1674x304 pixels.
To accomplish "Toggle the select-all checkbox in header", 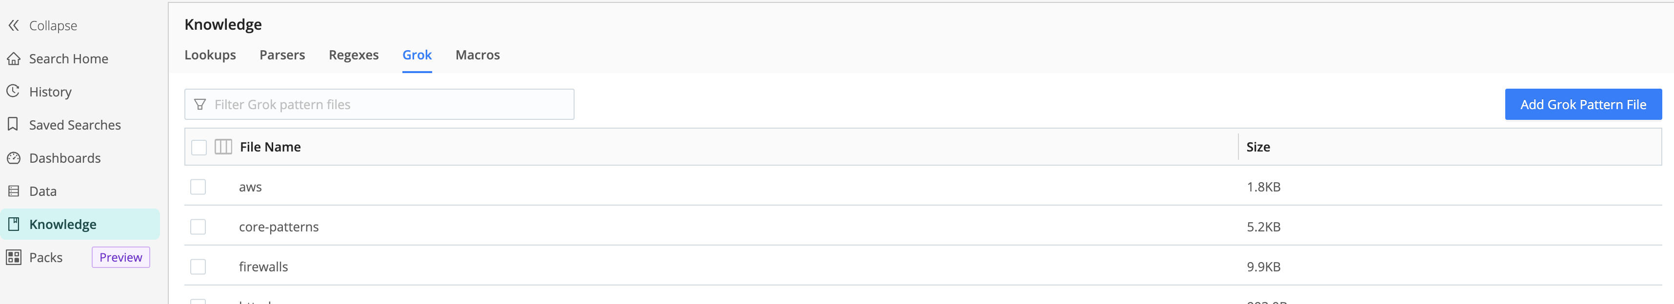I will point(199,148).
